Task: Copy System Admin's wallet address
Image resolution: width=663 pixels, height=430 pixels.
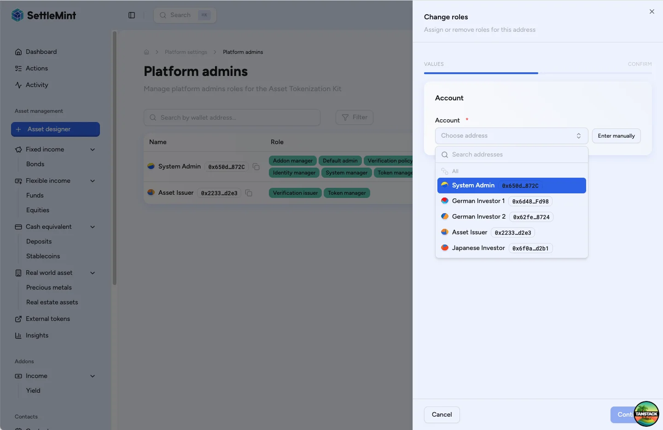Action: pyautogui.click(x=256, y=167)
